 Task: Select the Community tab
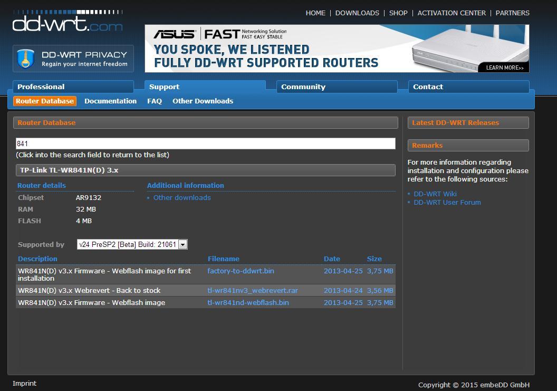point(337,87)
